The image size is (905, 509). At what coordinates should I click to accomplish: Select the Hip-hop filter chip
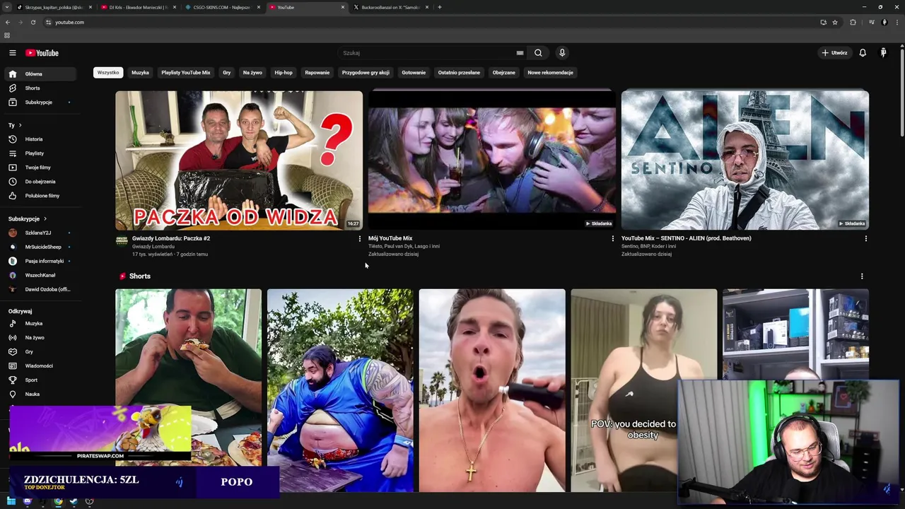click(x=284, y=72)
